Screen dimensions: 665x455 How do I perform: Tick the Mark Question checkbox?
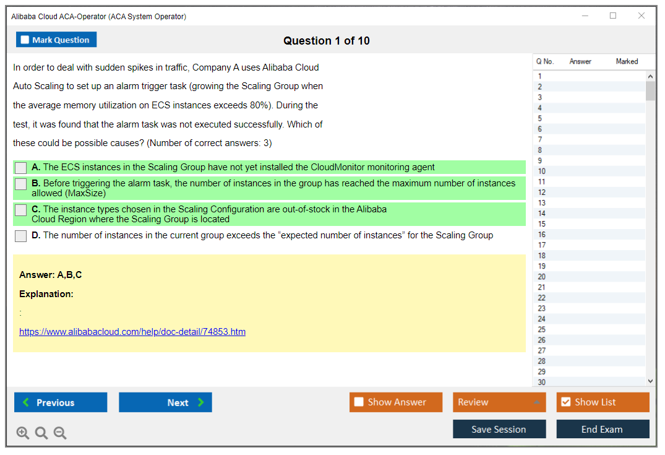(25, 40)
